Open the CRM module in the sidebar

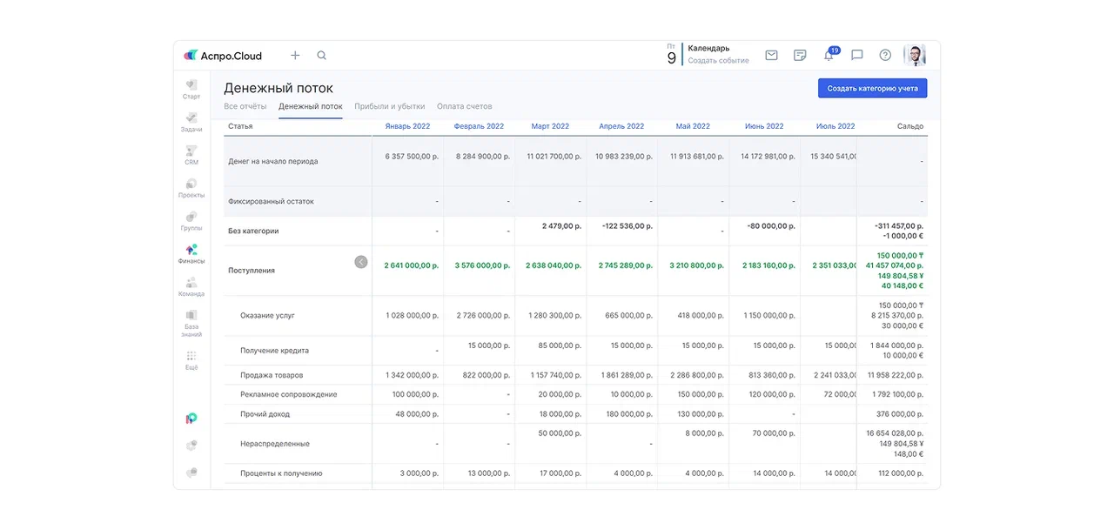click(191, 155)
